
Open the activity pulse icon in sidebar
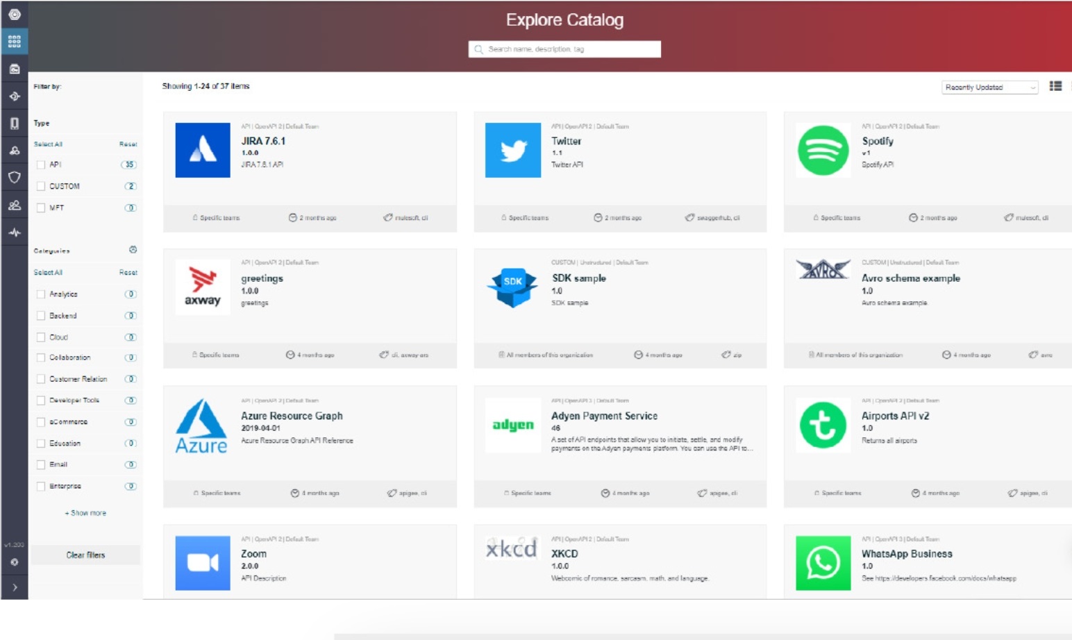click(14, 233)
